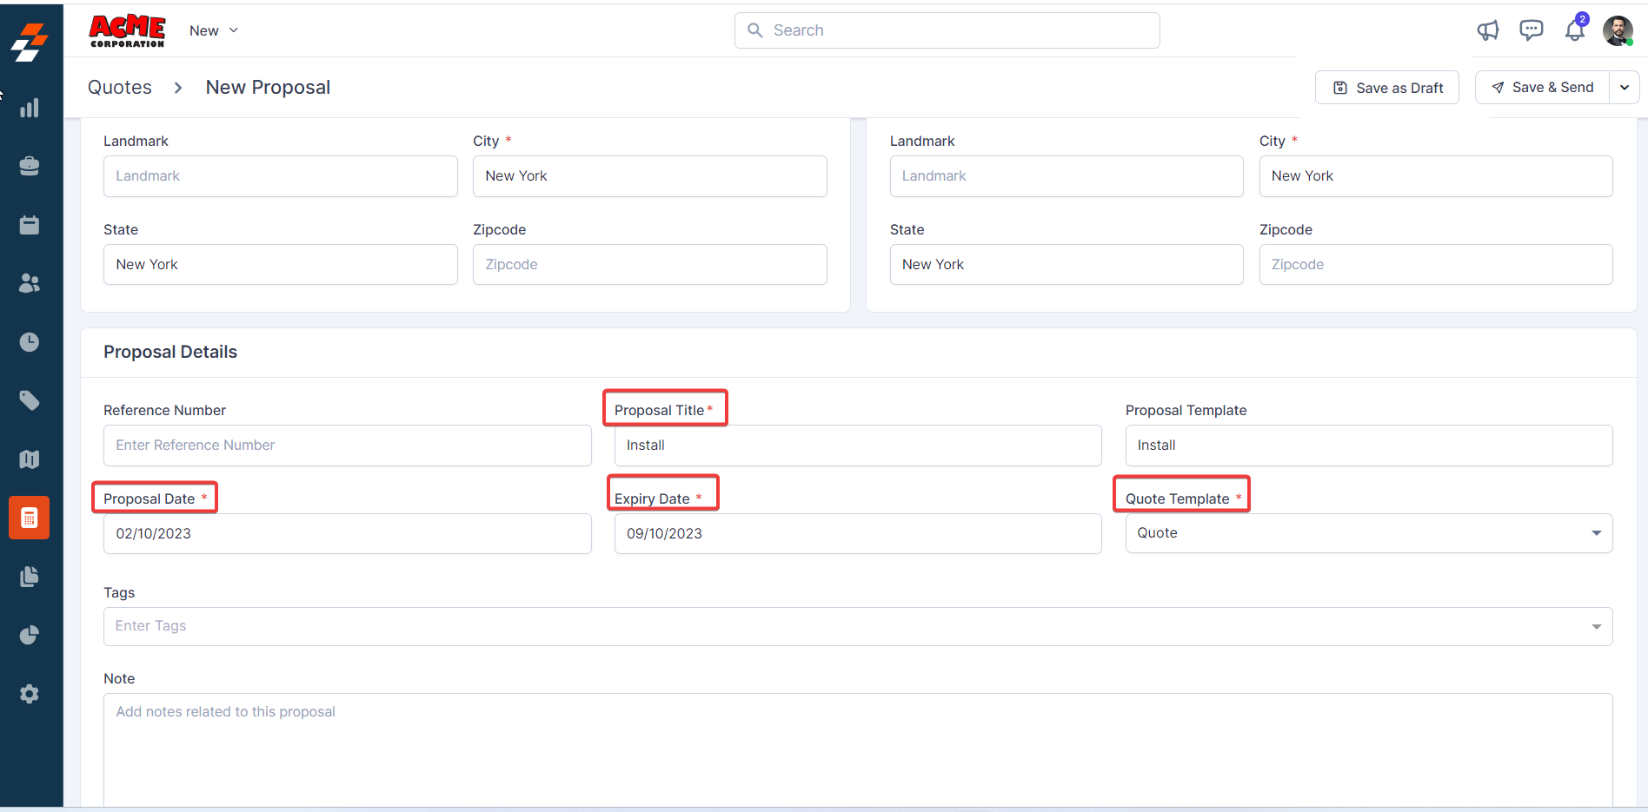Click the Save & Send button
This screenshot has height=812, width=1648.
(x=1542, y=88)
